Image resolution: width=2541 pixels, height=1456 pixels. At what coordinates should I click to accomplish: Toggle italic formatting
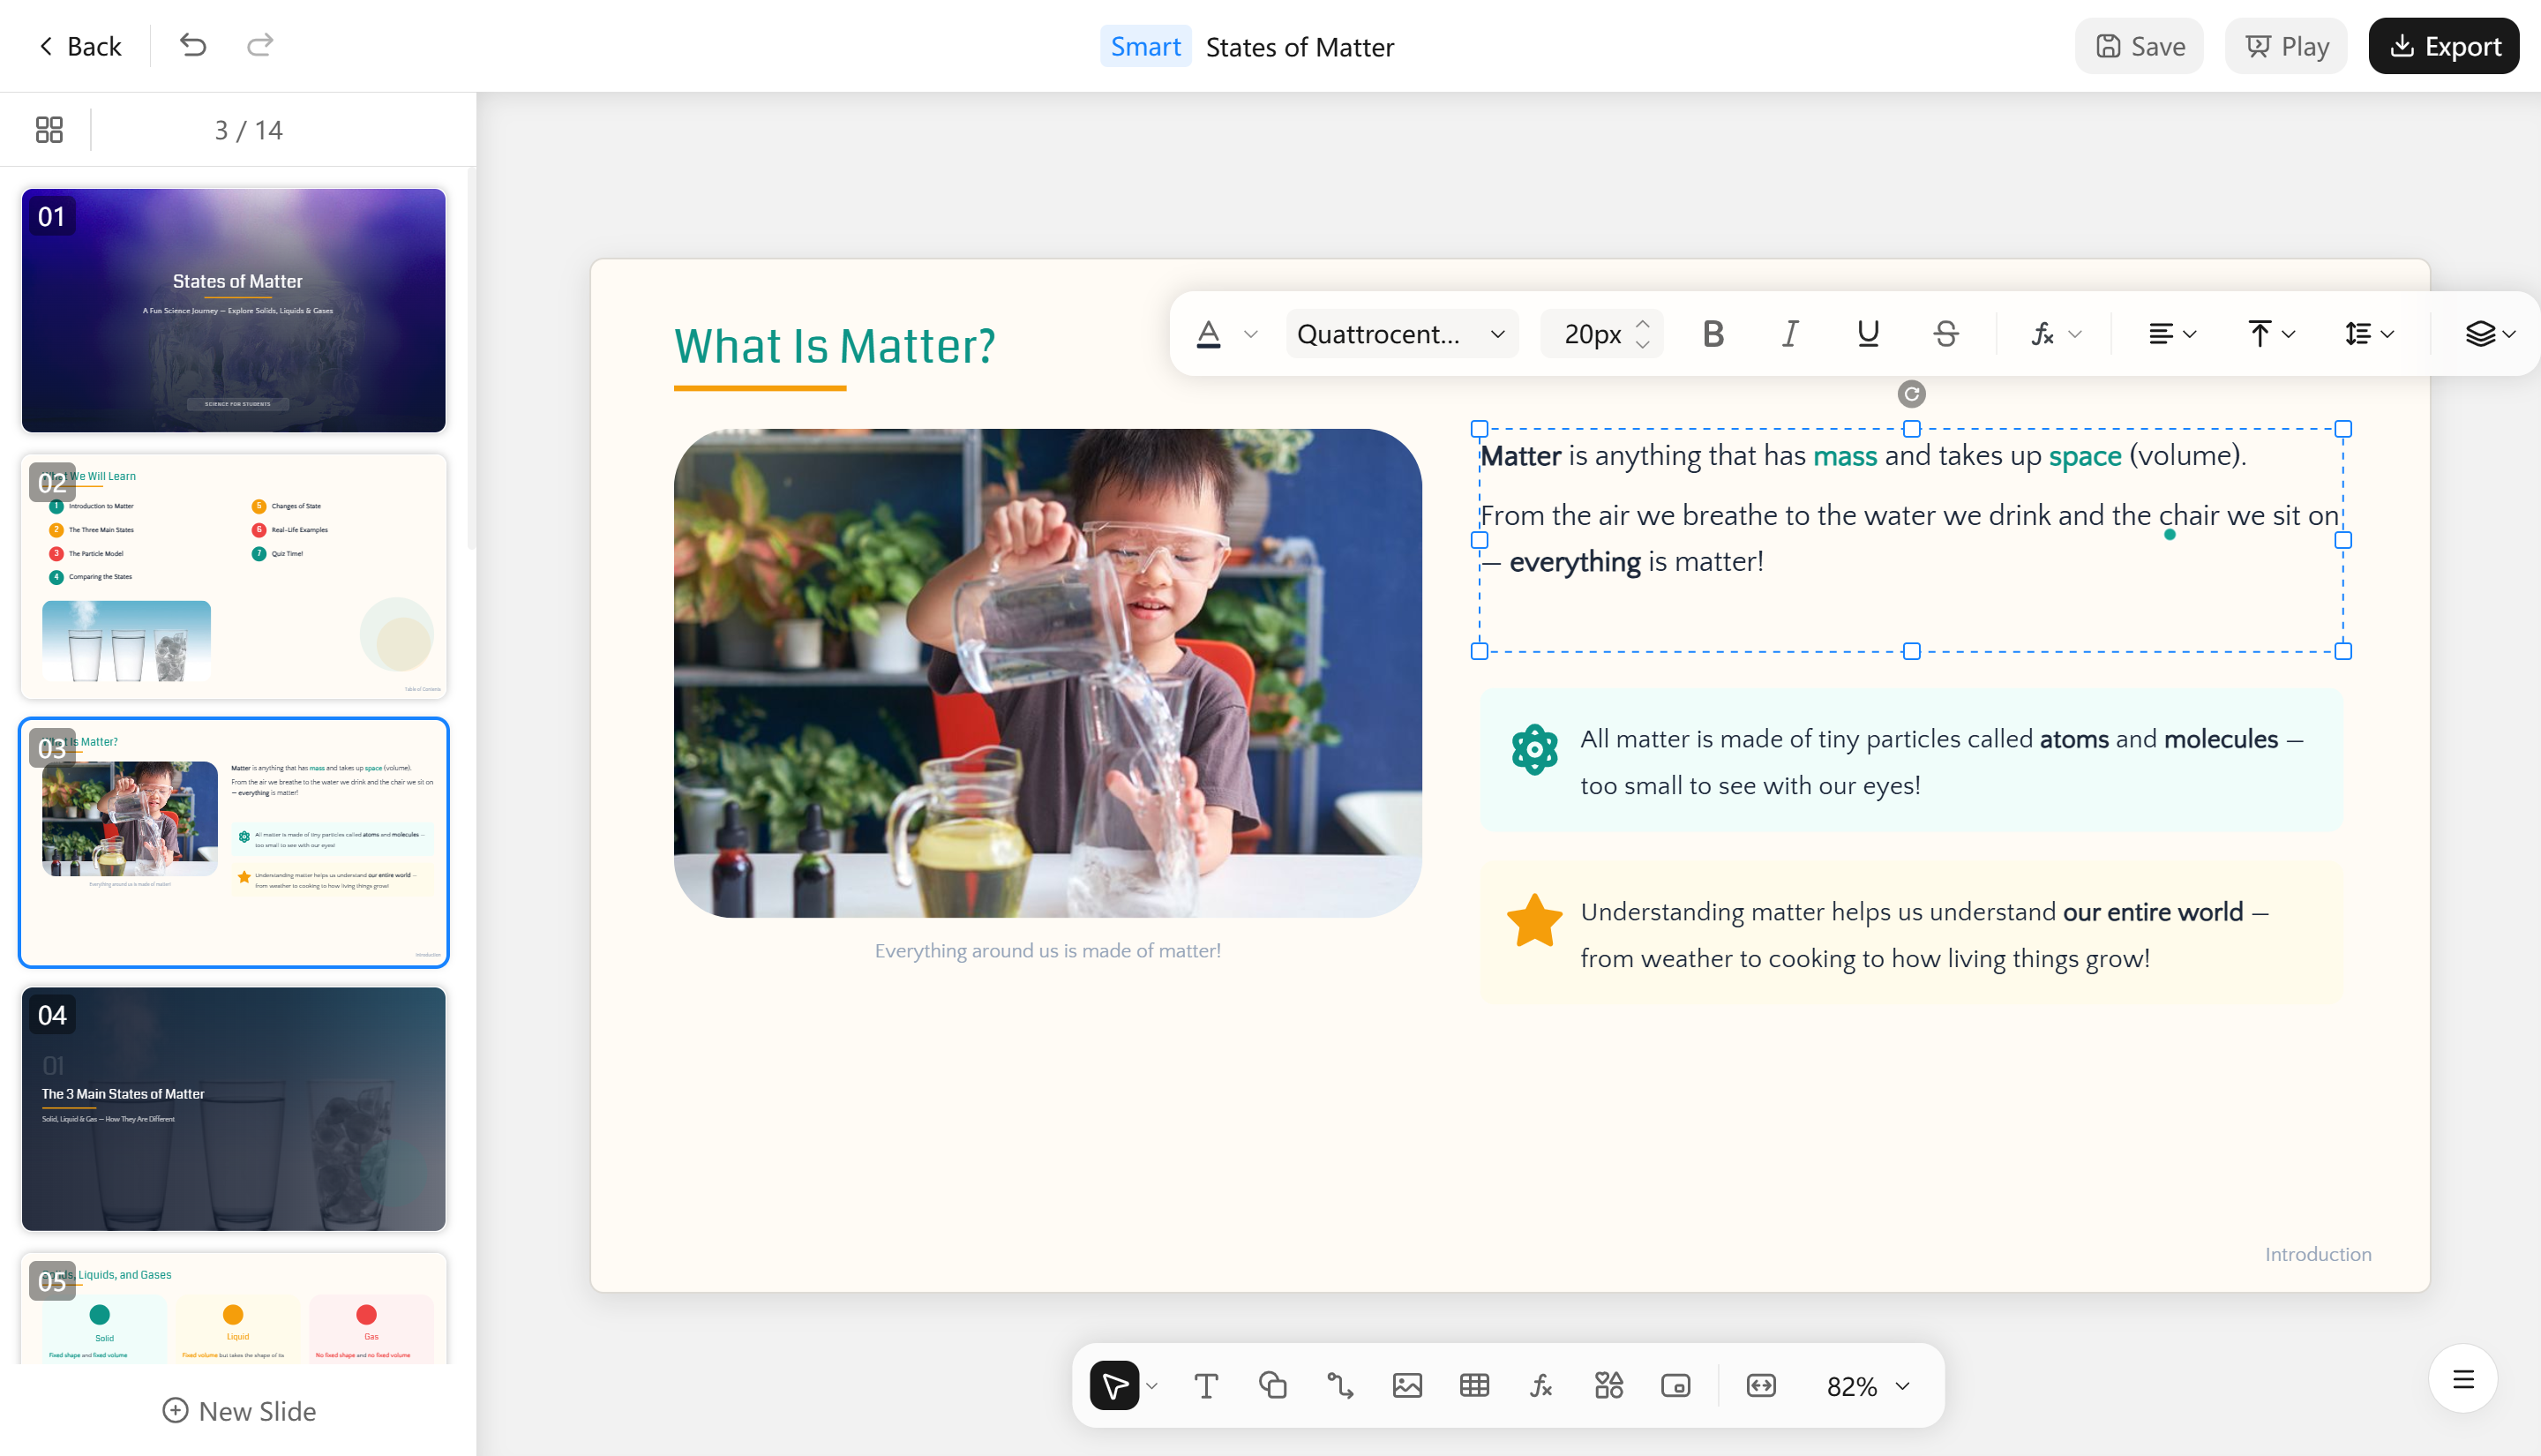(1790, 334)
